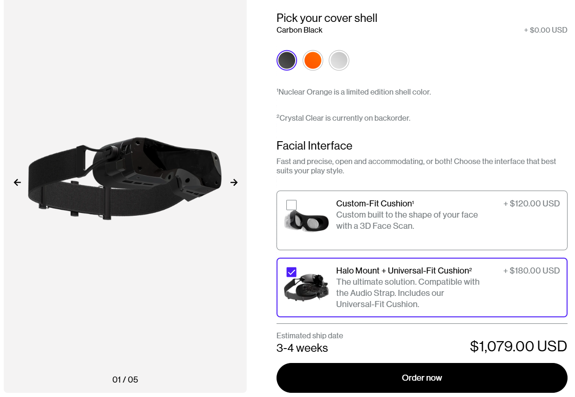Click the Crystal Clear backorder footnote
This screenshot has height=397, width=575.
tap(343, 118)
